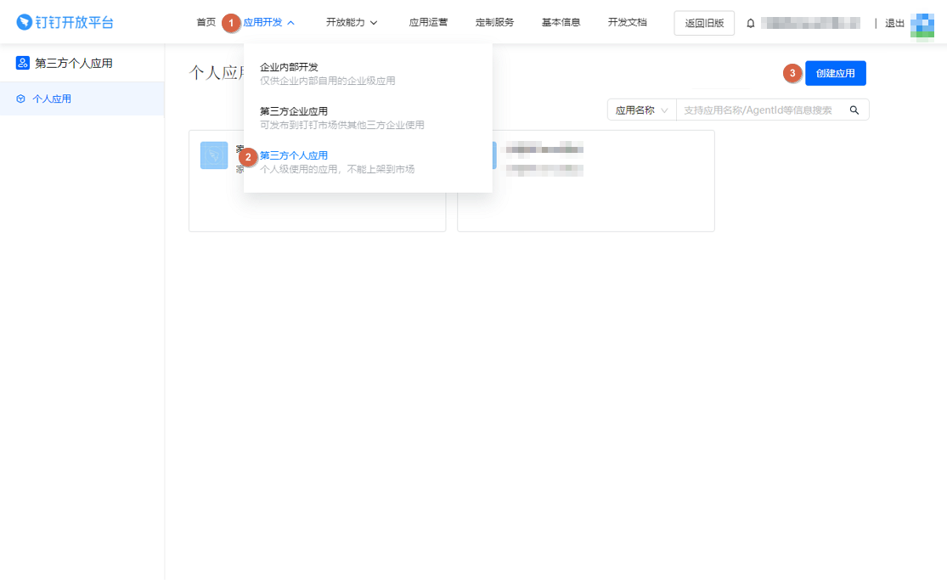Click the cube icon beside 个人应用

20,99
